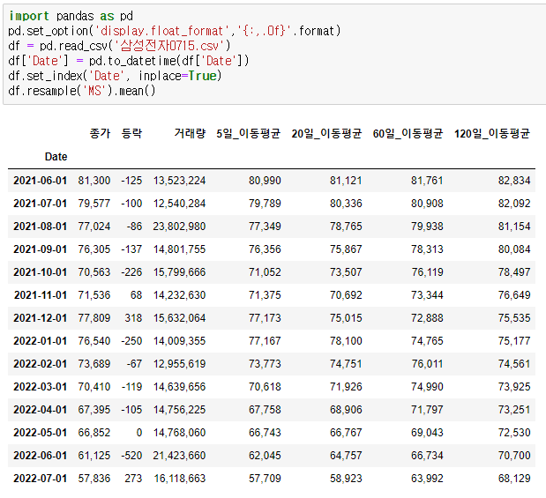This screenshot has width=546, height=498.
Task: Click the 20일_이동평균 column header
Action: 326,133
